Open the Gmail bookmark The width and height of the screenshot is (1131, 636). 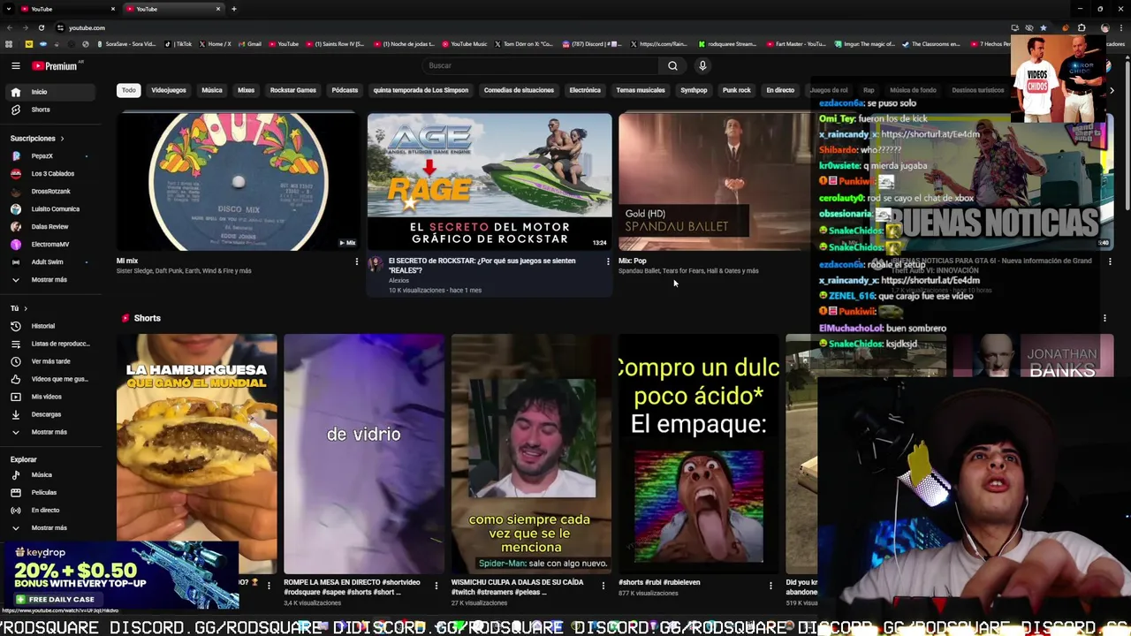250,44
